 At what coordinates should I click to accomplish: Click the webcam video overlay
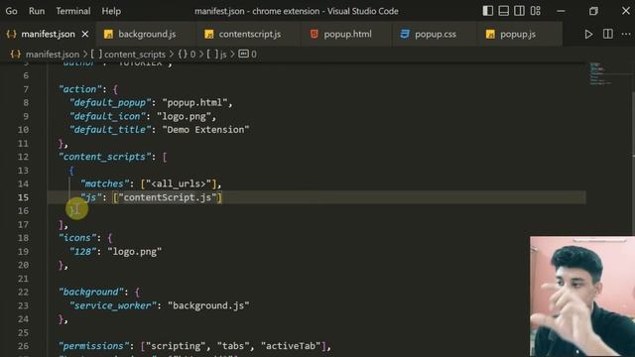pyautogui.click(x=582, y=297)
